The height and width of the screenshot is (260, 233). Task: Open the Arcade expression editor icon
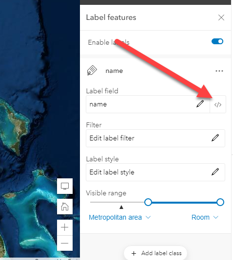click(218, 104)
